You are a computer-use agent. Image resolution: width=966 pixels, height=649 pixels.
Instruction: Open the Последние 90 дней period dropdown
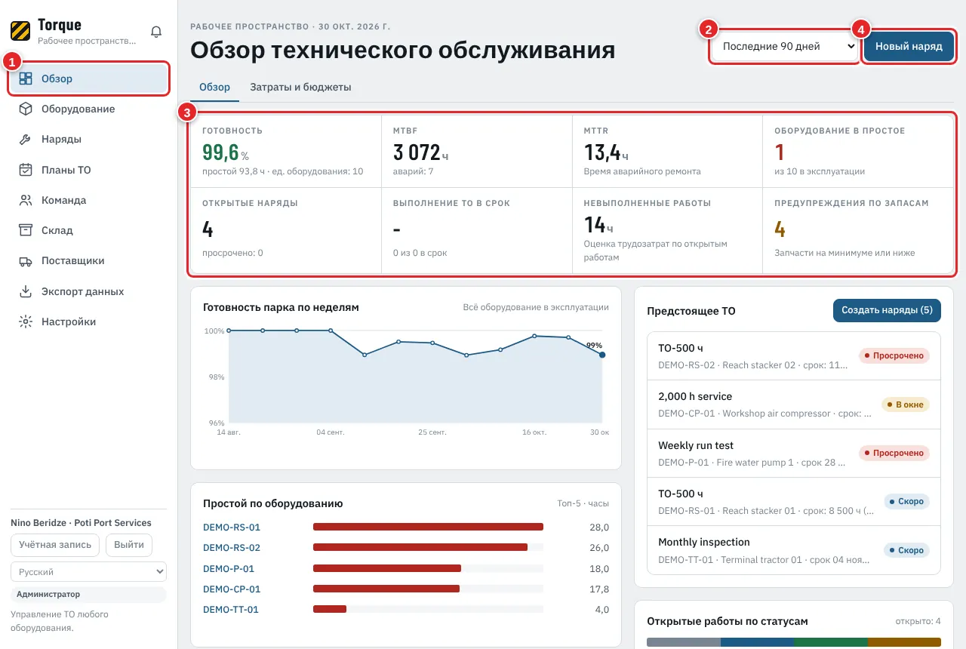(x=785, y=46)
